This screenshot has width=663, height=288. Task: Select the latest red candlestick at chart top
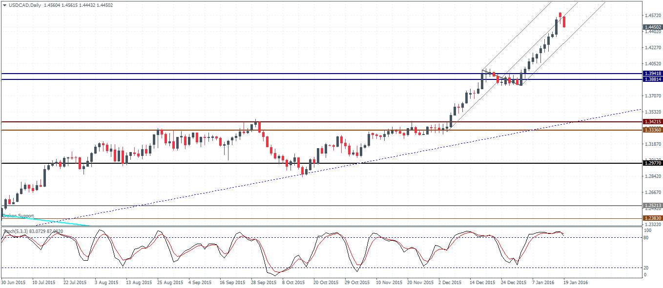[564, 21]
